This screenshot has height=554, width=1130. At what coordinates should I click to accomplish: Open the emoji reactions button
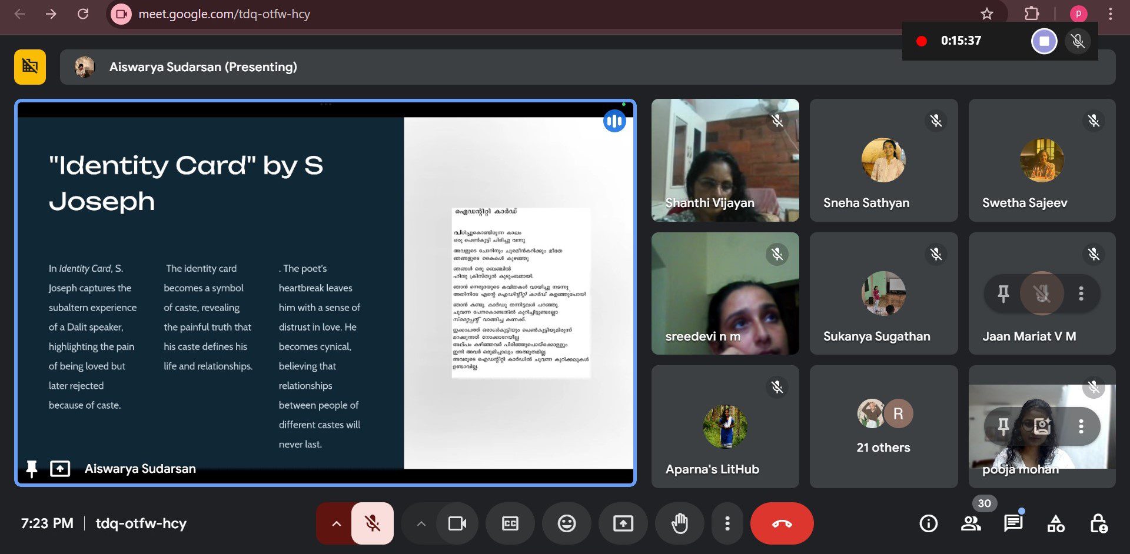(x=566, y=523)
